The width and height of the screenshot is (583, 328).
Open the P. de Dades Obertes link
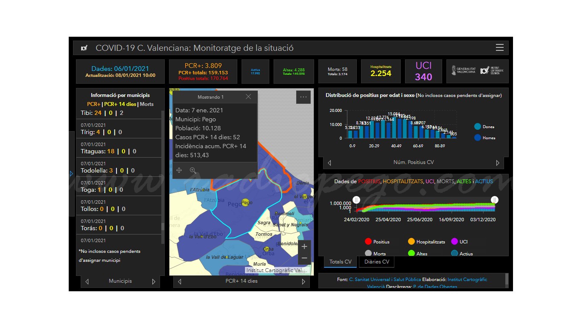pos(435,287)
